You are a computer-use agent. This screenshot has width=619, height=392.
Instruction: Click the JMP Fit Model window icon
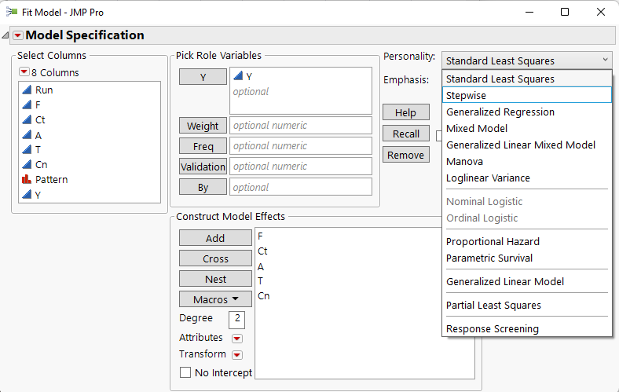(10, 13)
